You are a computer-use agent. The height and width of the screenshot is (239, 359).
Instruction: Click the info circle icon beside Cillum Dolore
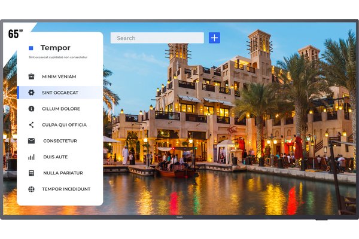tap(31, 109)
